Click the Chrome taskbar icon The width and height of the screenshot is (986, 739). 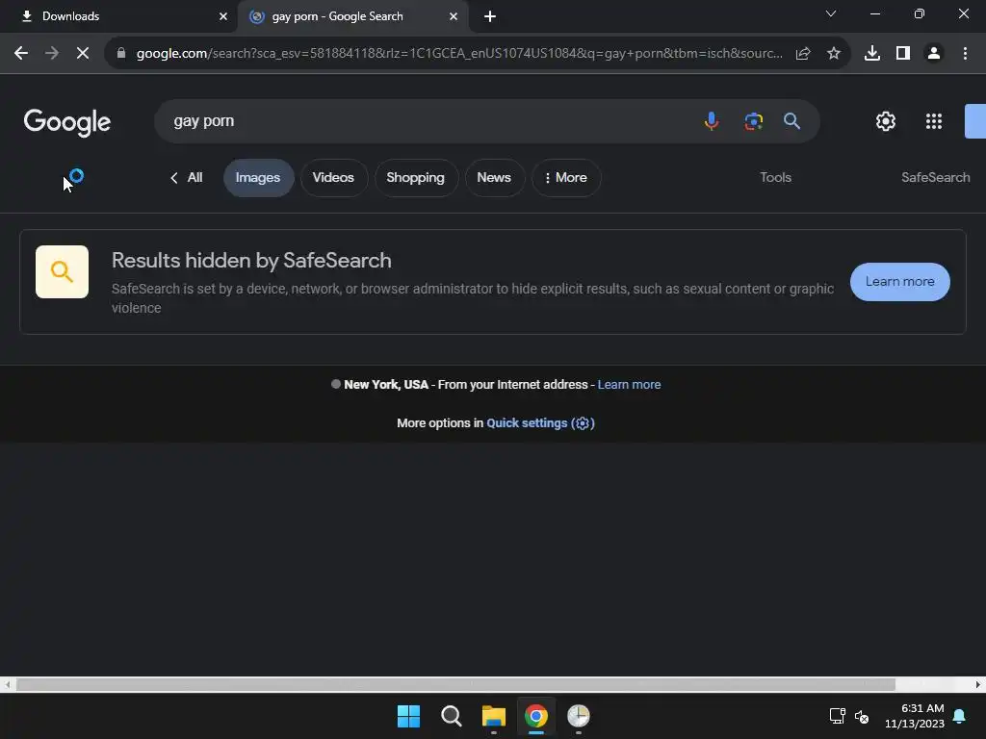pos(536,716)
